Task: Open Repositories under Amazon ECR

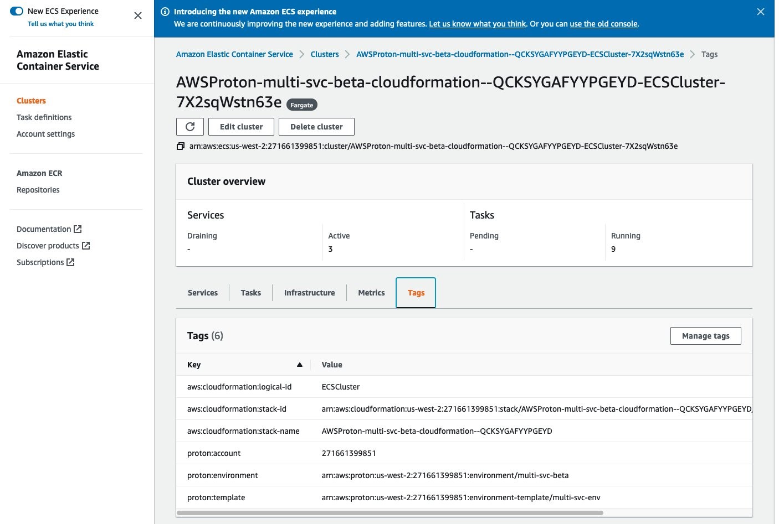Action: [38, 190]
